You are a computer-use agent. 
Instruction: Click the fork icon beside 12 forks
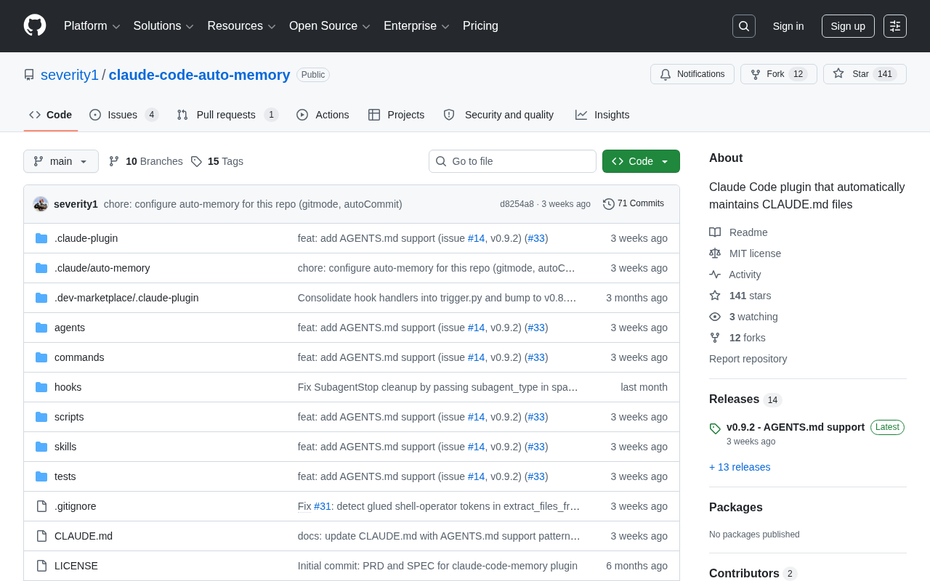click(x=715, y=338)
